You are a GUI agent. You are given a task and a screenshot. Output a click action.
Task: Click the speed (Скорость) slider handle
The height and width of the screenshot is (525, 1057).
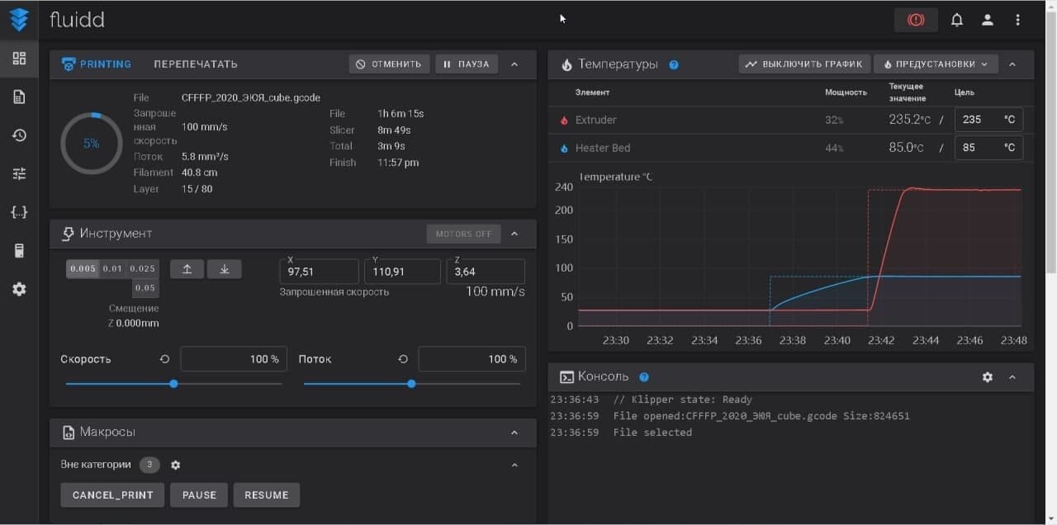tap(173, 384)
